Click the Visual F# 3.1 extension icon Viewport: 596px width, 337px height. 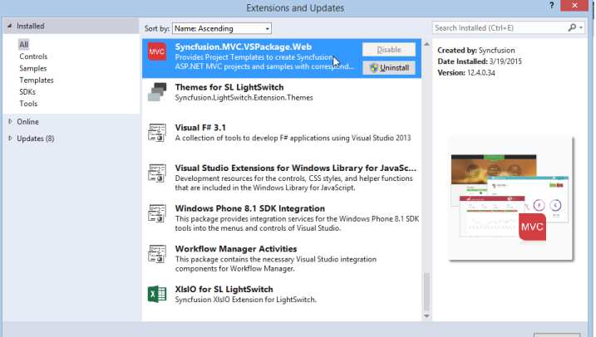157,133
